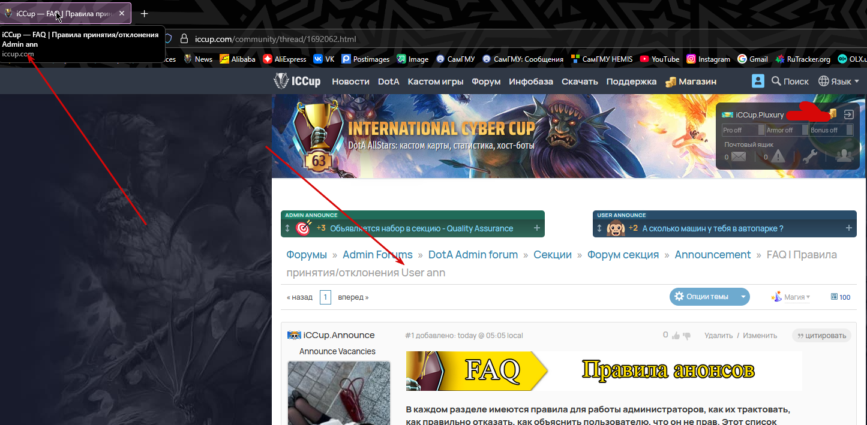
Task: Open the DotA menu
Action: (x=388, y=82)
